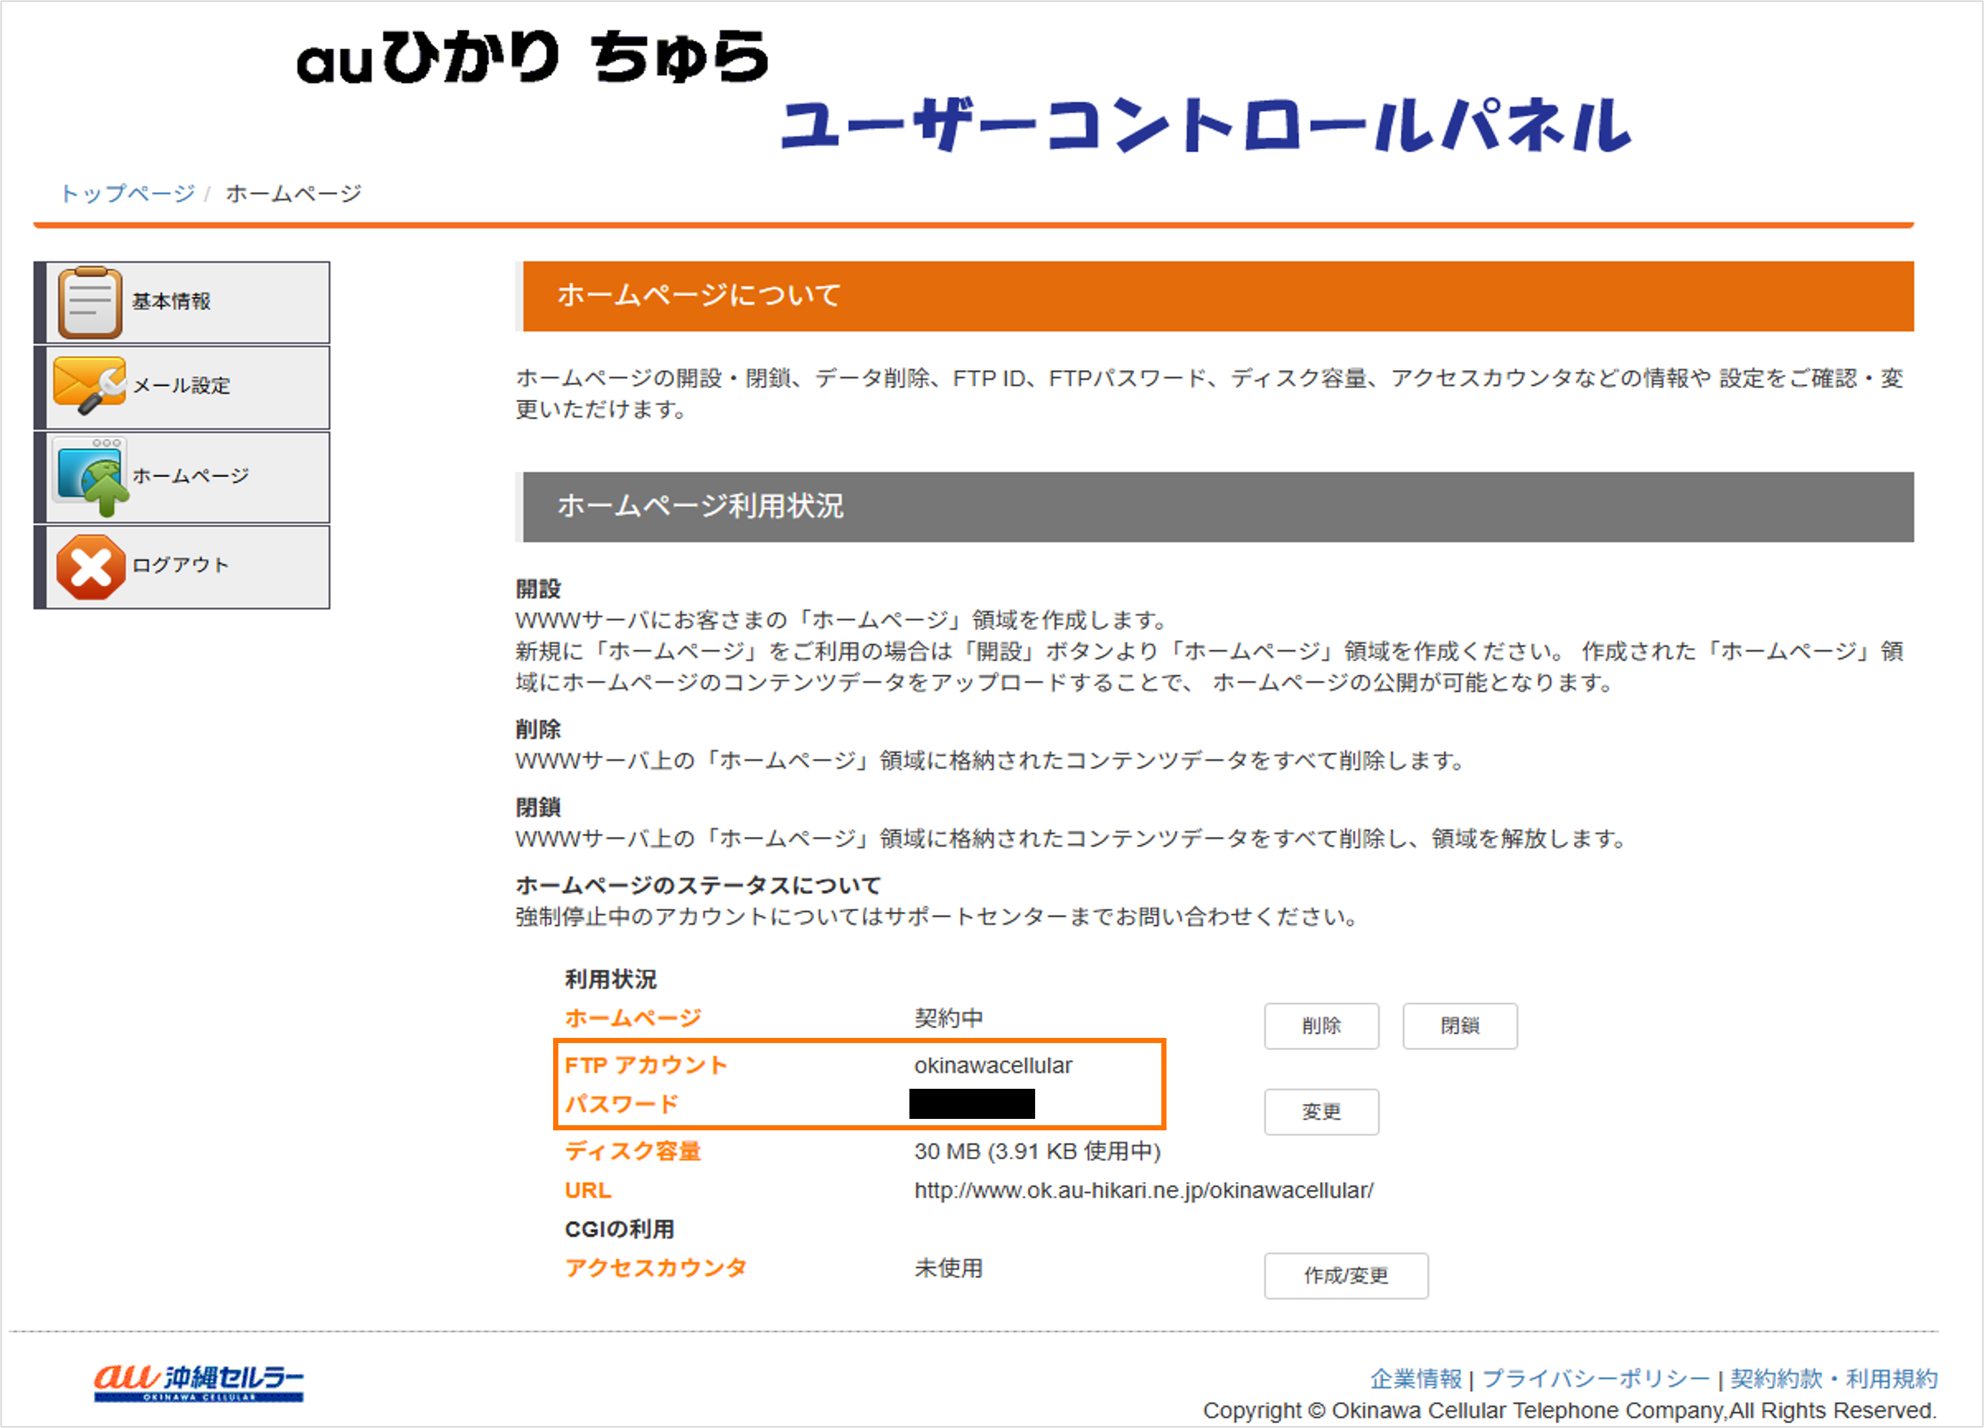Click the FTP アカウント label
This screenshot has width=1984, height=1428.
pos(647,1066)
